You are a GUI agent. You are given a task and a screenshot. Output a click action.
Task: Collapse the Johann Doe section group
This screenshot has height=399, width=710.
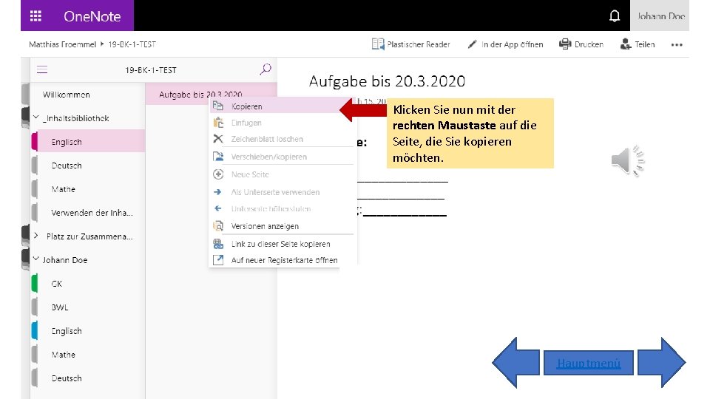[x=35, y=259]
